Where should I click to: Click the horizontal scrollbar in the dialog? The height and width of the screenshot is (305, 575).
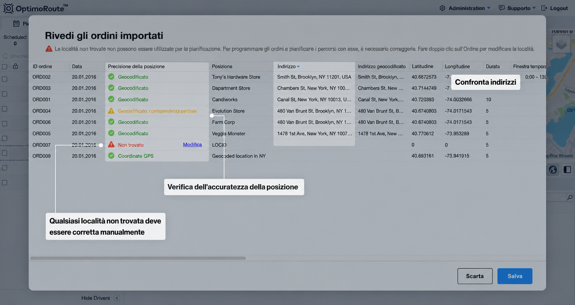pyautogui.click(x=138, y=258)
